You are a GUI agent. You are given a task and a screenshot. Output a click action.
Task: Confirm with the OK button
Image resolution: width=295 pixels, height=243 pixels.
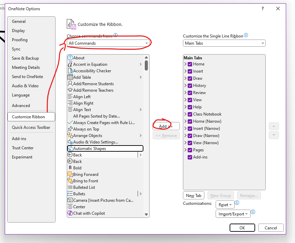242,228
